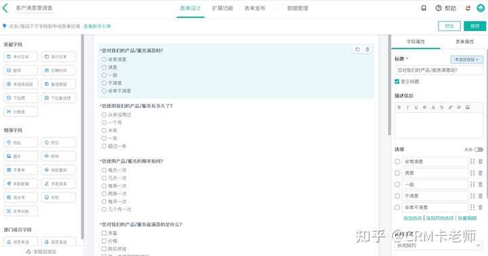Image resolution: width=488 pixels, height=256 pixels.
Task: Delete the 一般 option
Action: (x=481, y=184)
